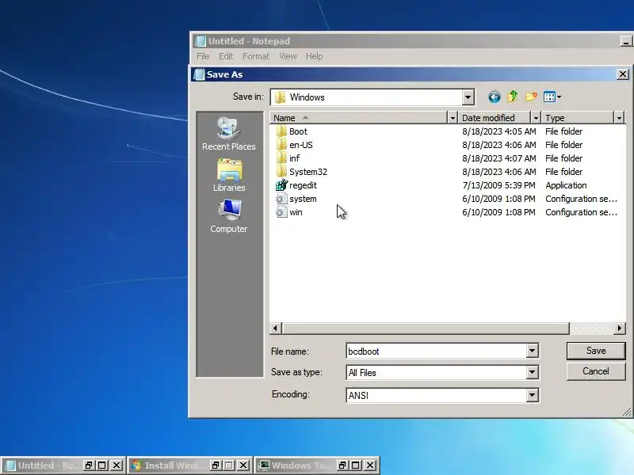Select the Boot folder icon

click(281, 131)
